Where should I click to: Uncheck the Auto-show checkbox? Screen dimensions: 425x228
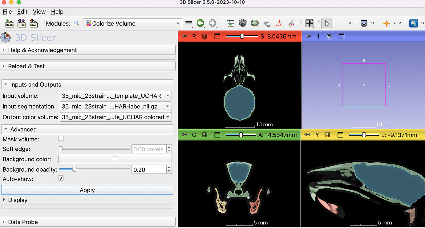click(x=61, y=178)
